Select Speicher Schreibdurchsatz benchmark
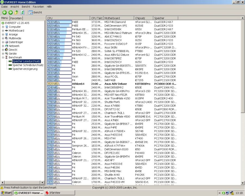The image size is (245, 196). [x=28, y=65]
